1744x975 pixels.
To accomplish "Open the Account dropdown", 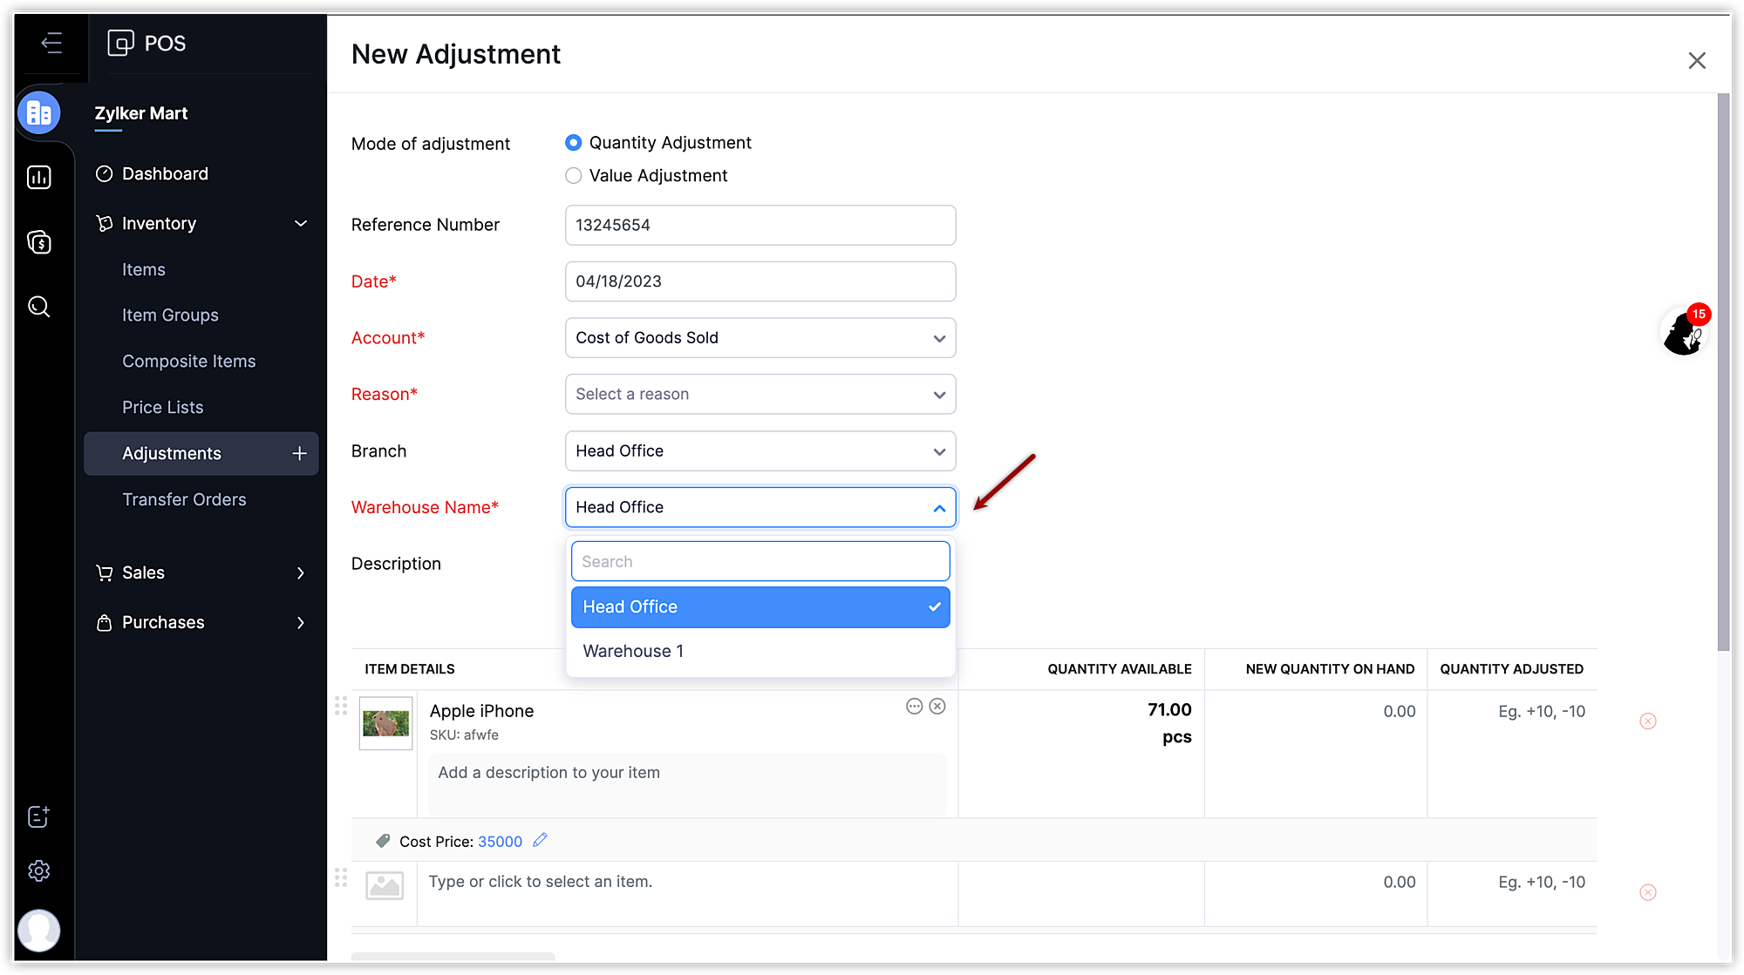I will (760, 338).
